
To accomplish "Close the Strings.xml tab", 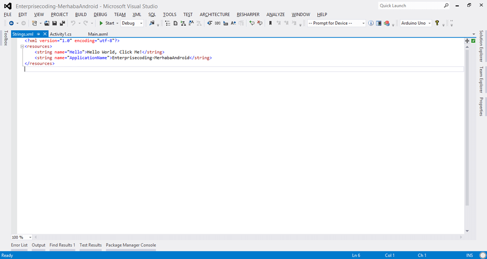I will coord(45,34).
